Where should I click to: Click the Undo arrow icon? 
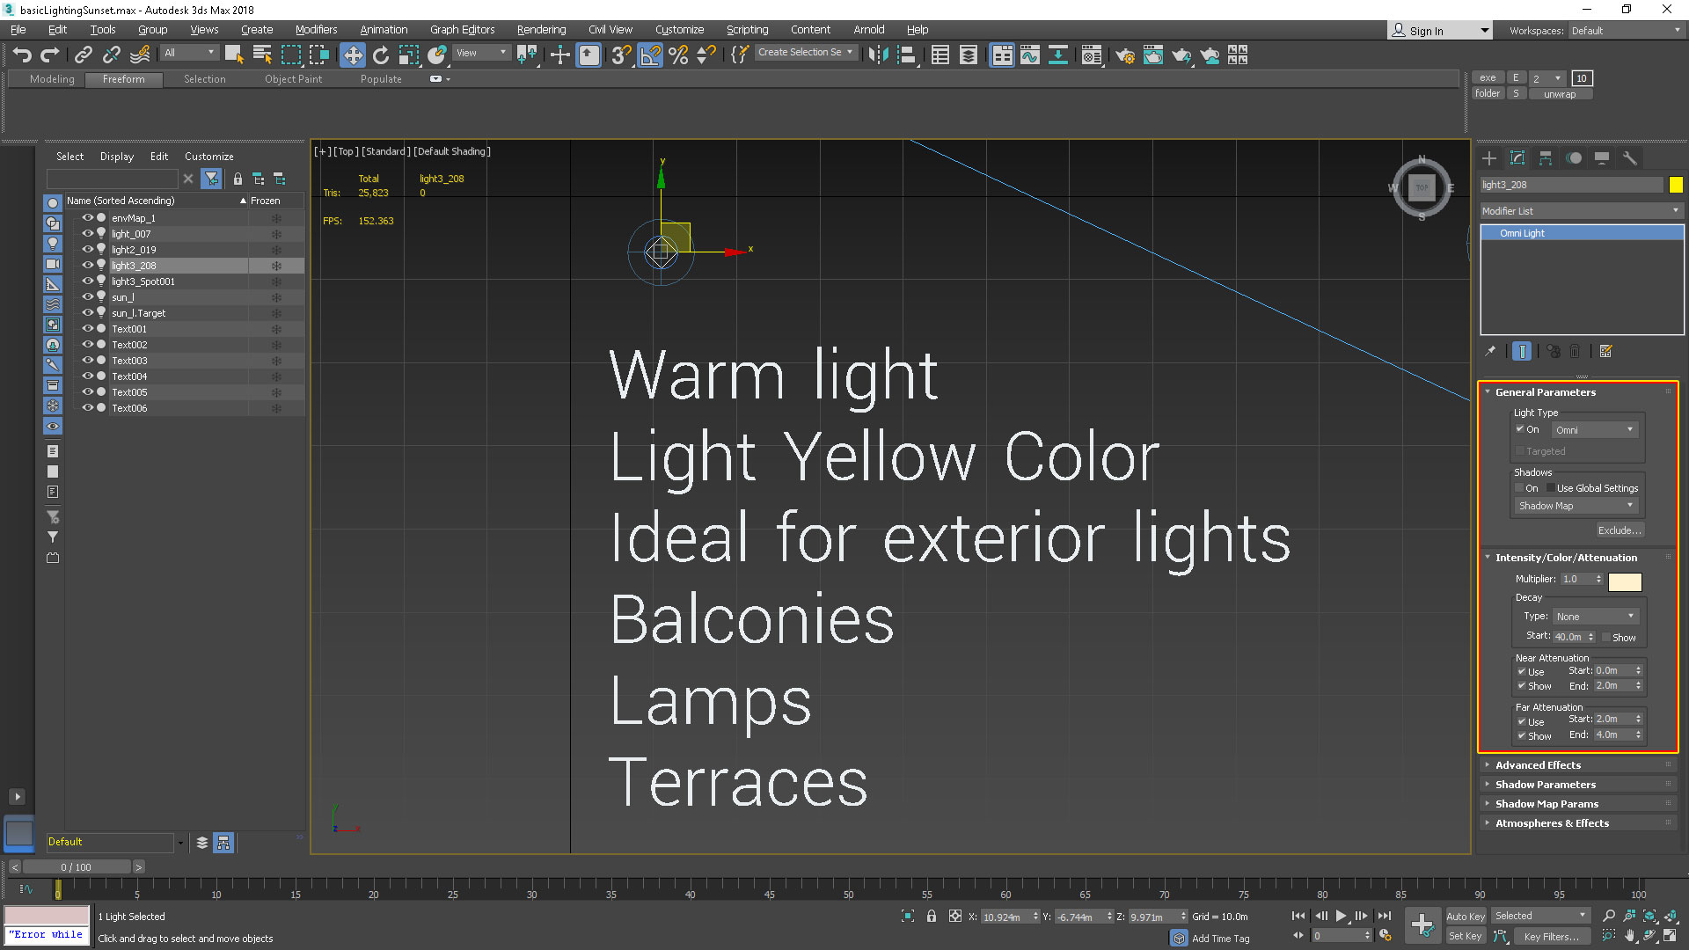(22, 55)
